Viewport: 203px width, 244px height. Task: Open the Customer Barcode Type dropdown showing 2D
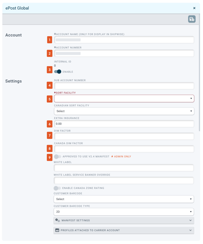pyautogui.click(x=124, y=212)
